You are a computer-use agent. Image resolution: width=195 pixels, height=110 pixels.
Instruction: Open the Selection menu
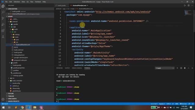click(x=17, y=2)
